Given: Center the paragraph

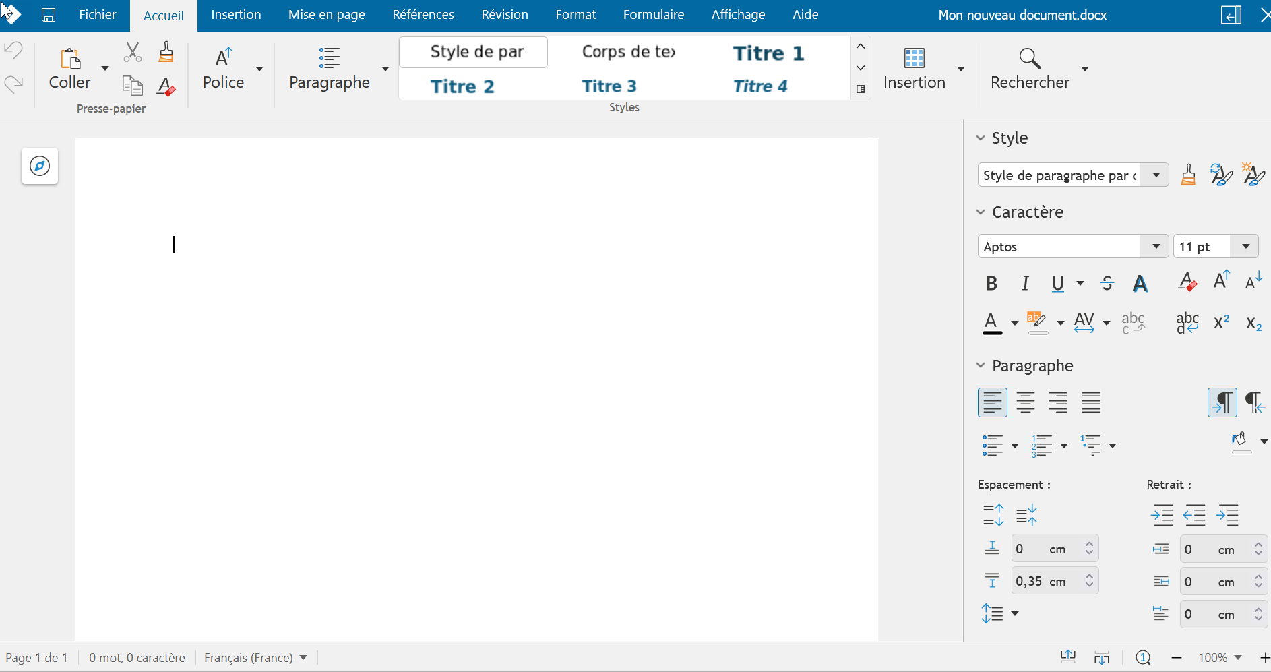Looking at the screenshot, I should click(1026, 402).
